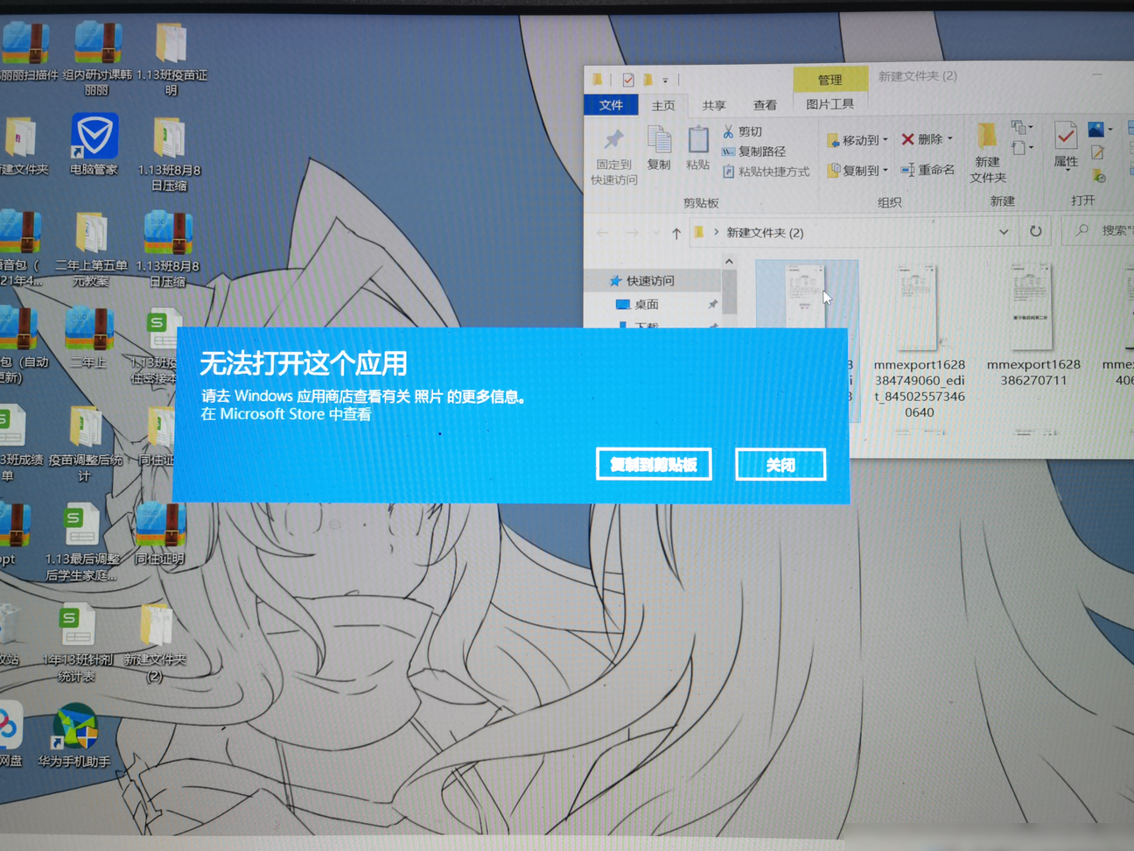This screenshot has height=851, width=1134.
Task: Click new folder icon in title bar toolbar
Action: click(x=648, y=80)
